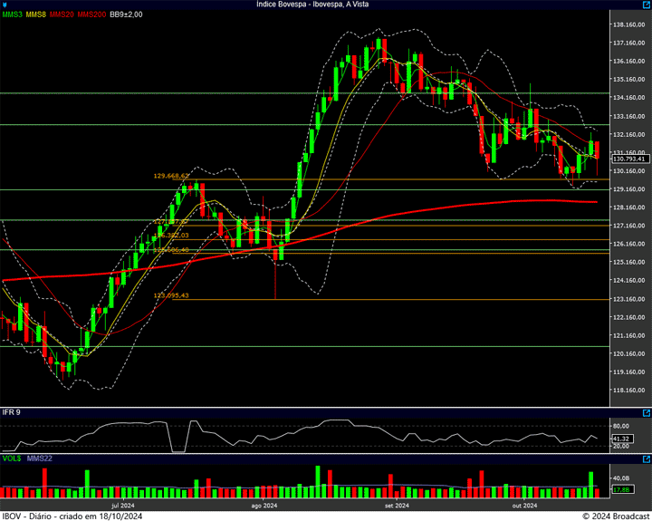Toggle the MMS8 moving average legend

[36, 14]
